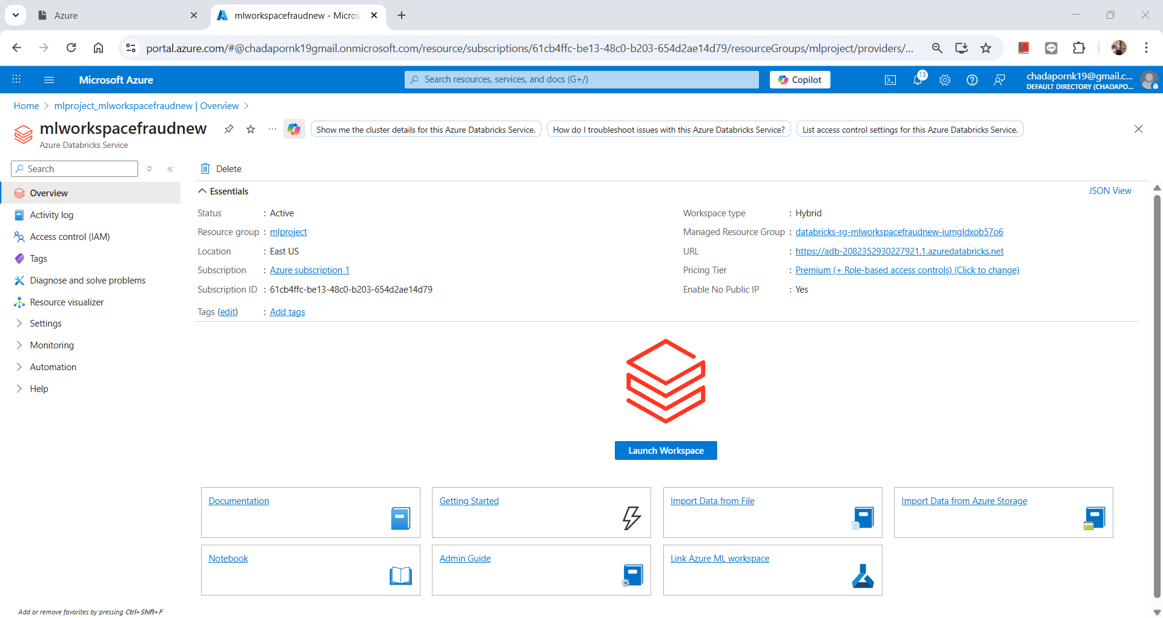The height and width of the screenshot is (618, 1163).
Task: Collapse the sidebar menu with double chevron
Action: 170,169
